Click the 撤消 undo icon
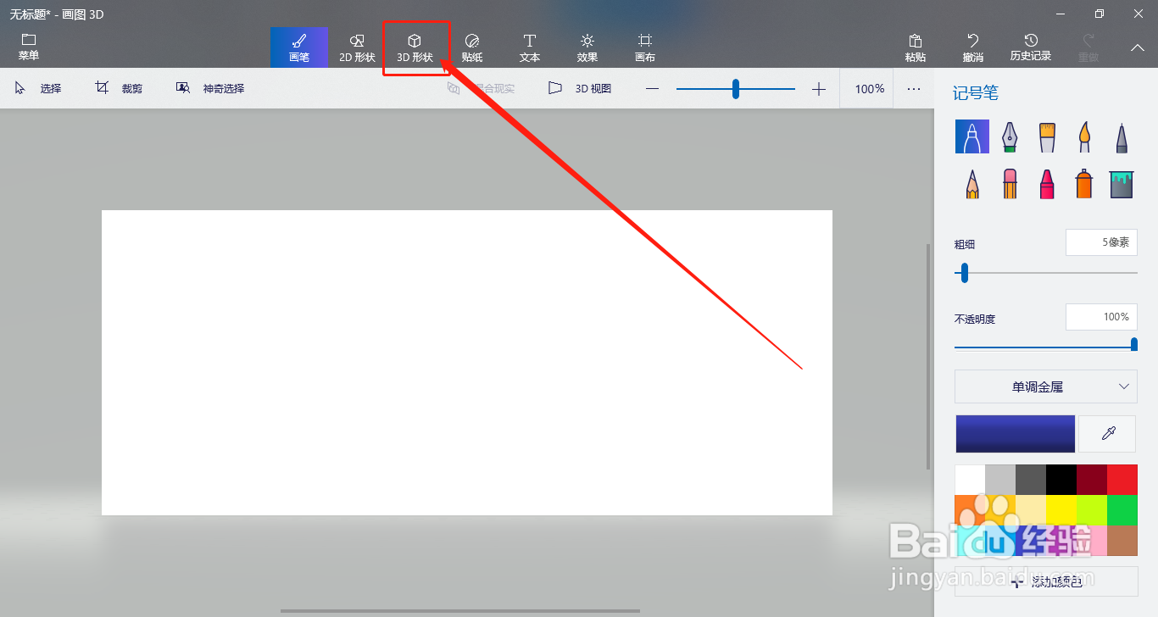 [973, 47]
